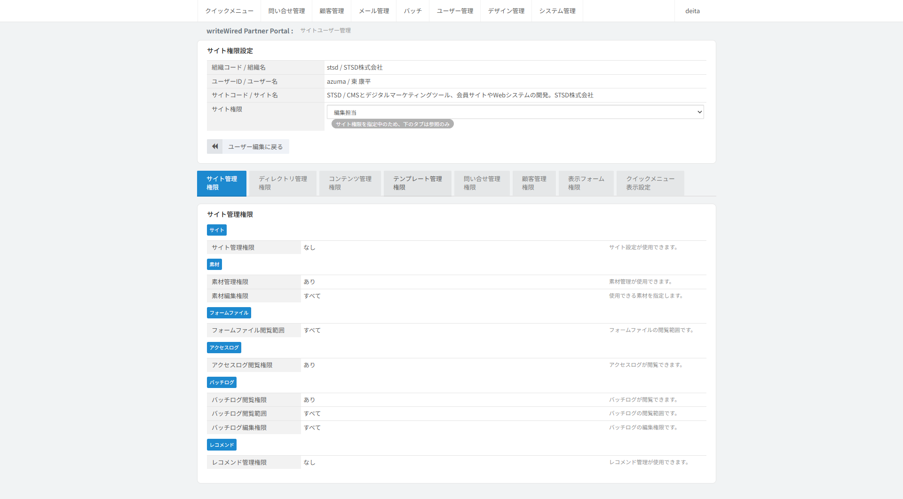This screenshot has width=903, height=499.
Task: Click the レコメンド管理が使用できます description
Action: 649,462
